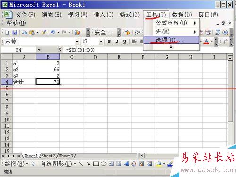This screenshot has height=177, width=236.
Task: Click the Select Objects pointer icon
Action: (33, 164)
